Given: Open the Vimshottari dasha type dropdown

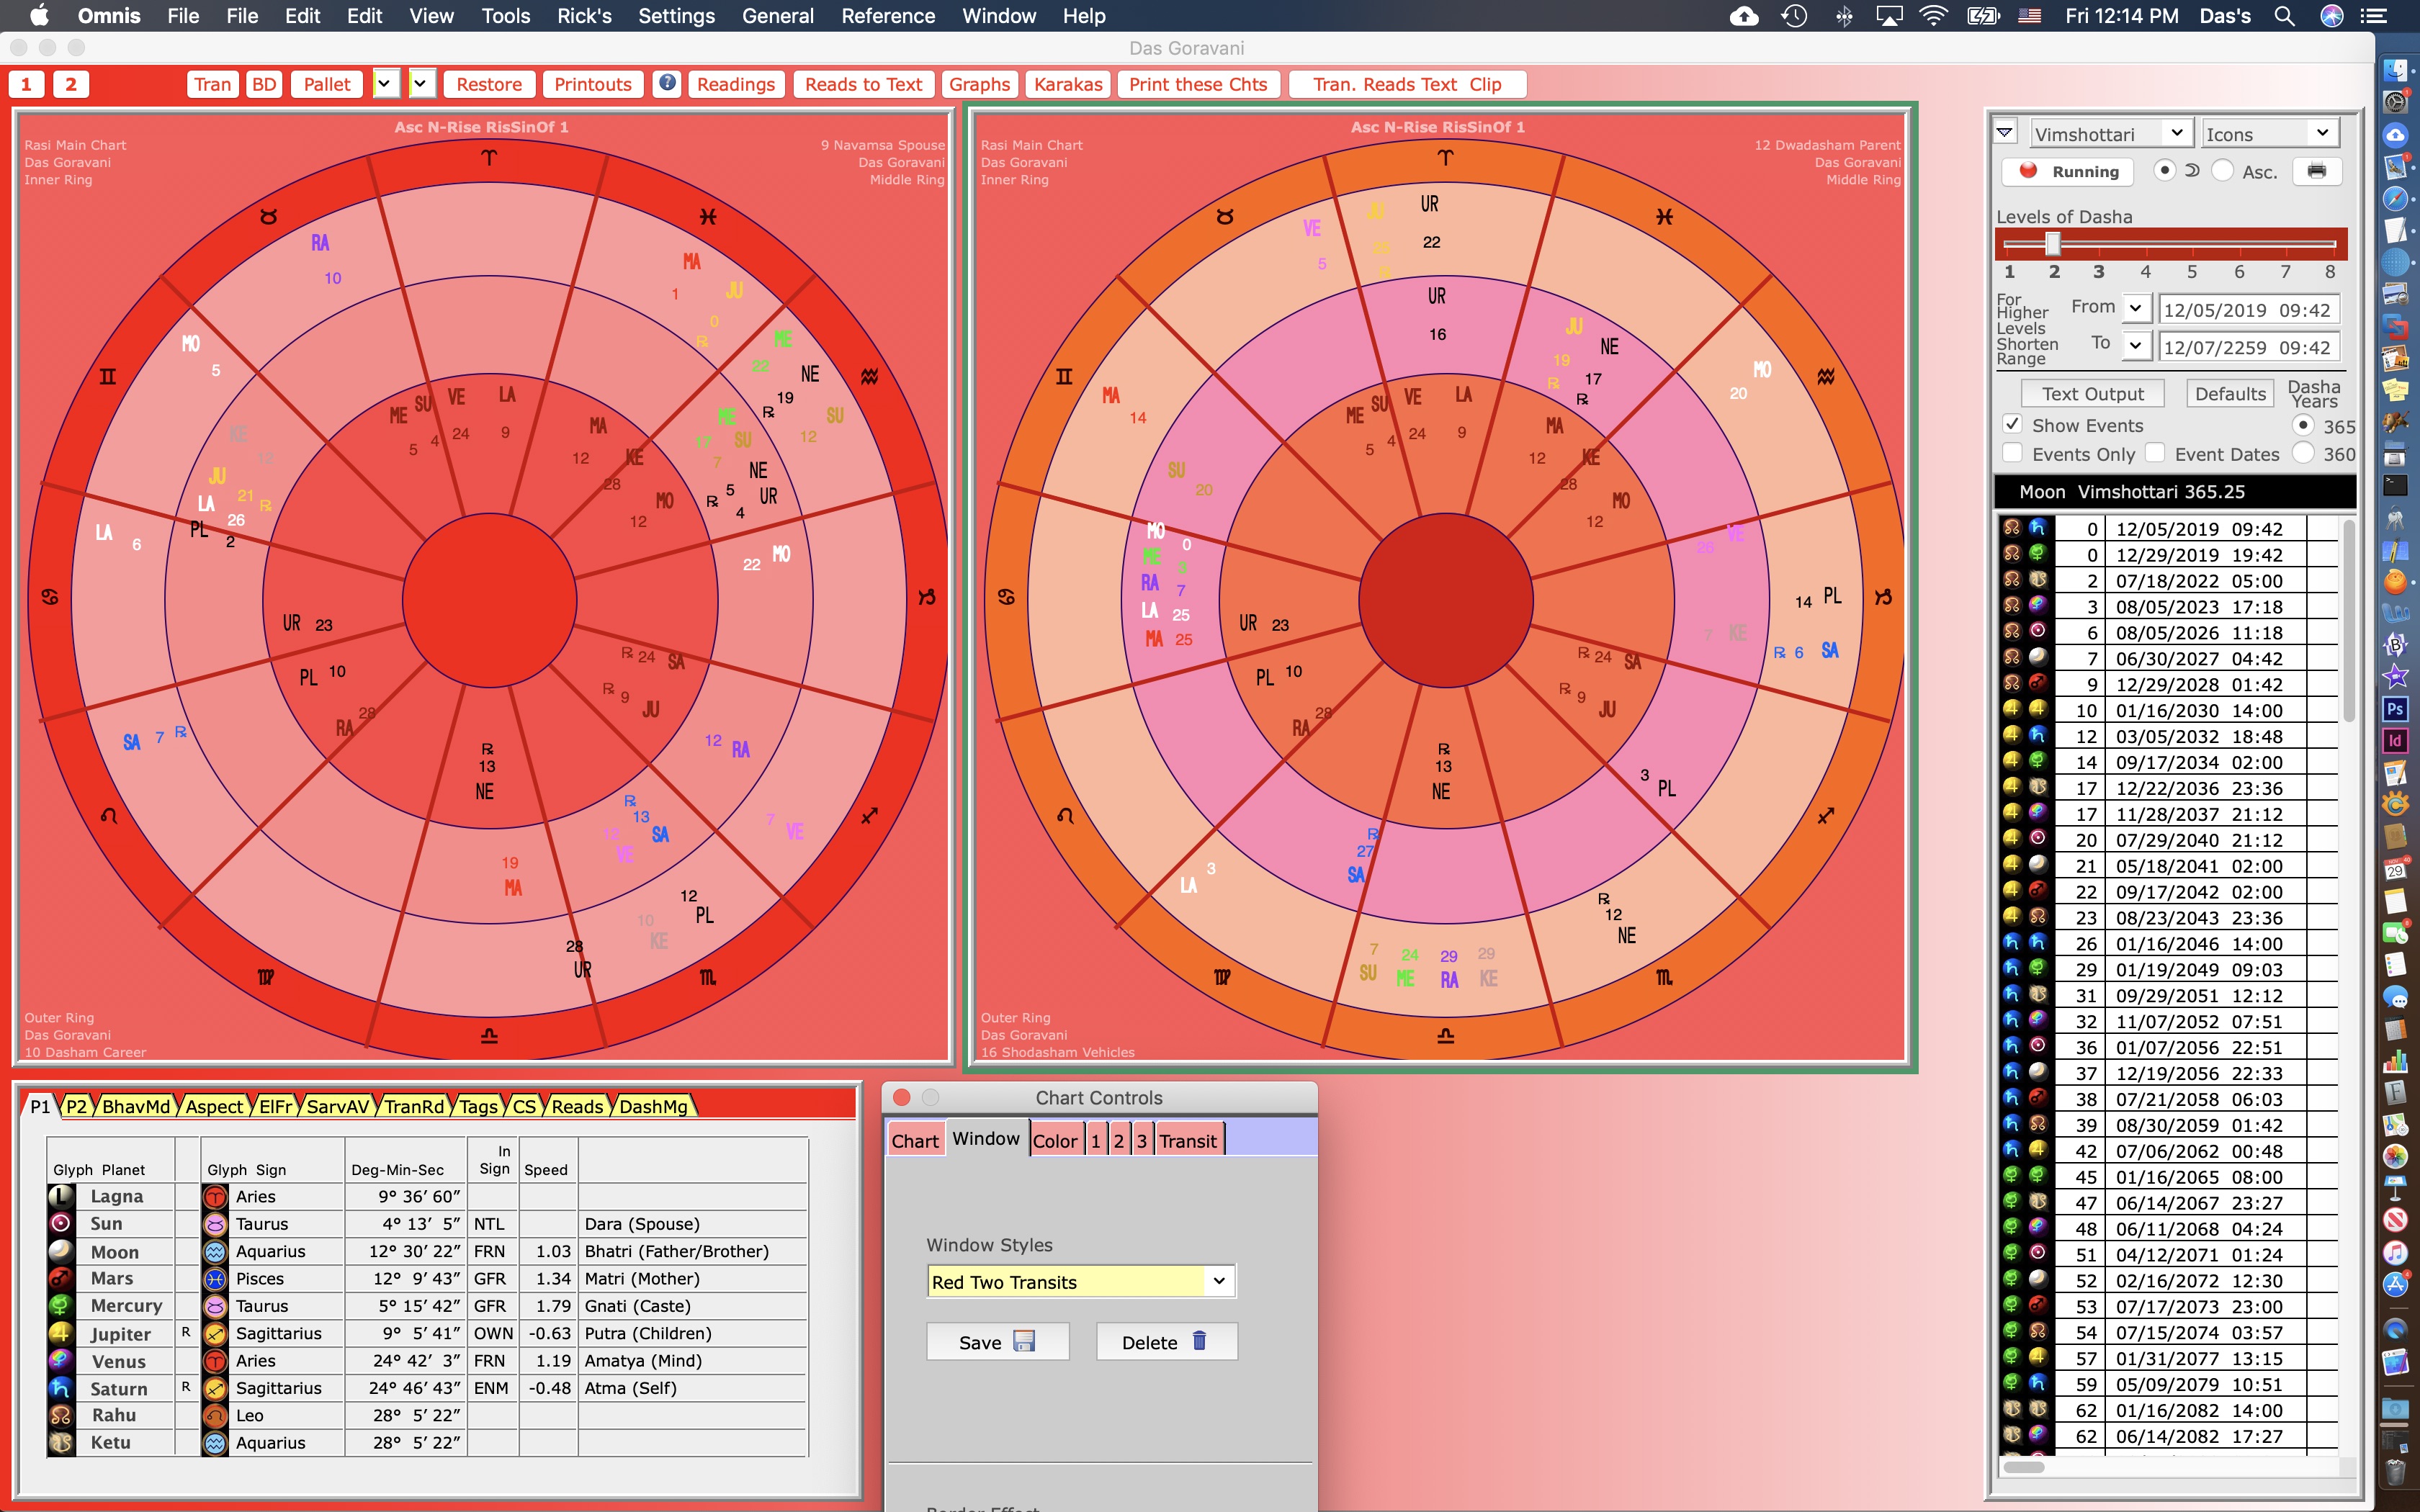Looking at the screenshot, I should click(x=2111, y=133).
